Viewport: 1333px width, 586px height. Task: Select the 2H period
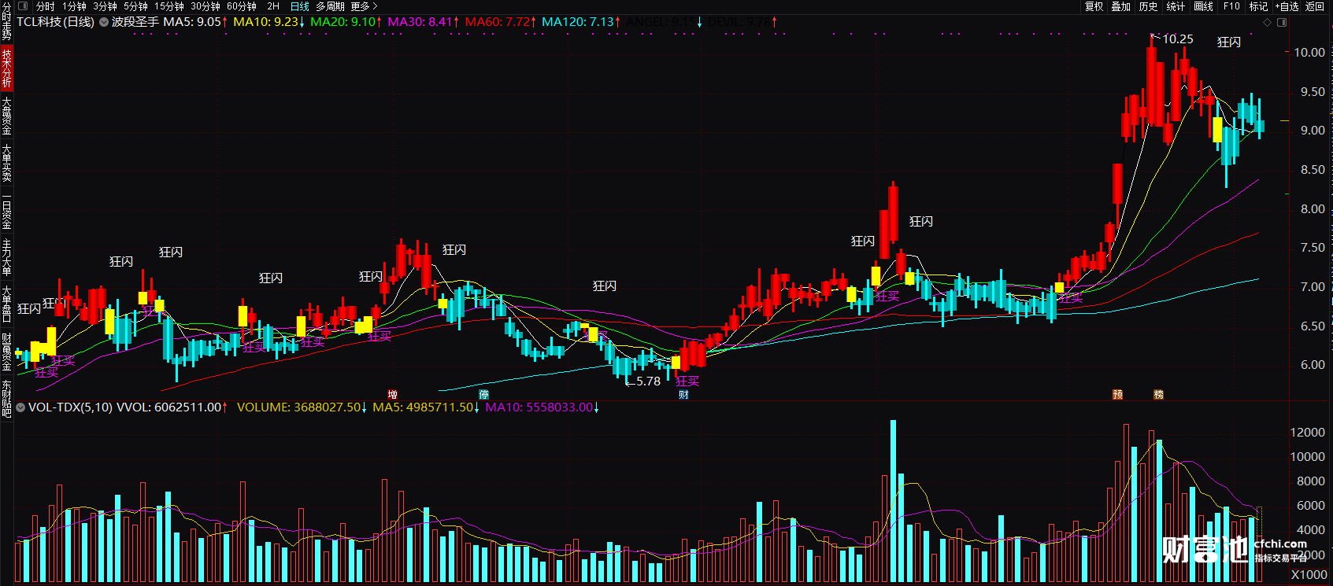pos(273,6)
